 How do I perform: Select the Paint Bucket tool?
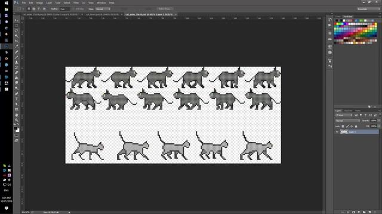(x=16, y=78)
